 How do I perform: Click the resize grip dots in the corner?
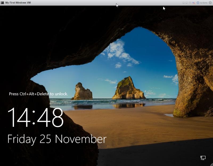click(x=211, y=164)
